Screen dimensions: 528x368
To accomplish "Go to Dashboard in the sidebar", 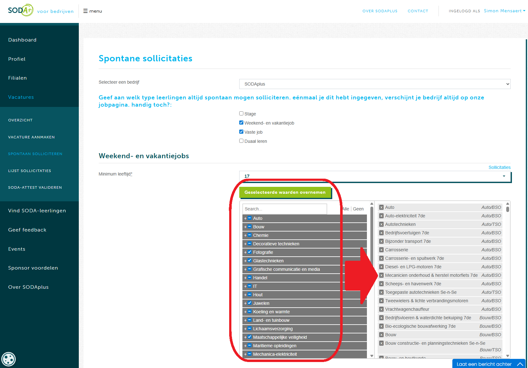I will point(22,40).
